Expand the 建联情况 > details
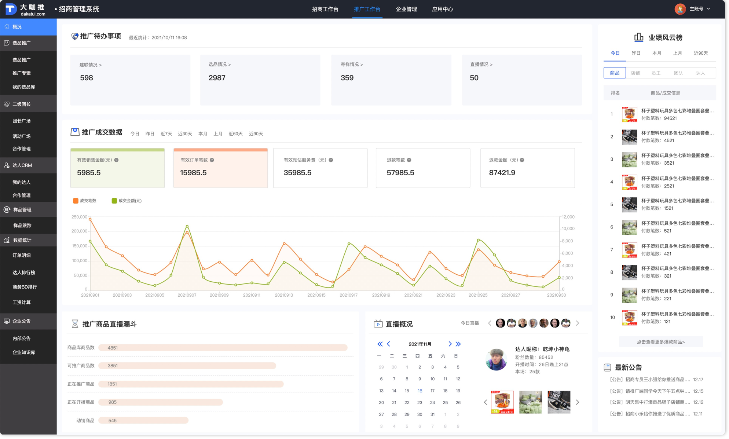Screen dimensions: 729x439 (x=91, y=65)
